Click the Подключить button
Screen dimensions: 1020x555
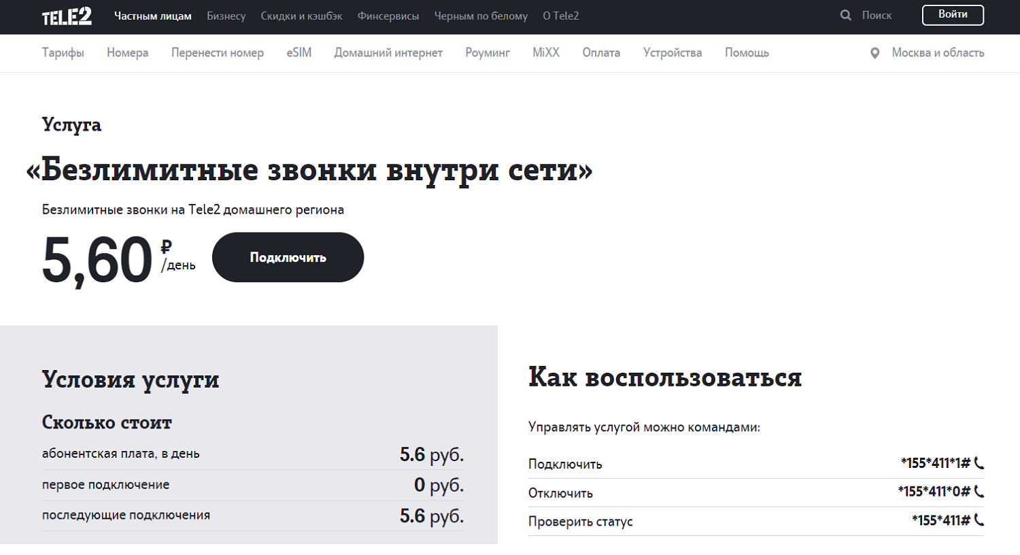(x=288, y=257)
